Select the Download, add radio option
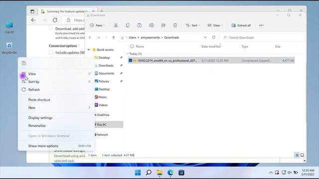319x179 pixels. (x=51, y=29)
